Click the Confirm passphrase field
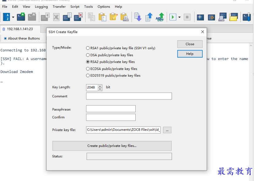The image size is (255, 181). 111,117
